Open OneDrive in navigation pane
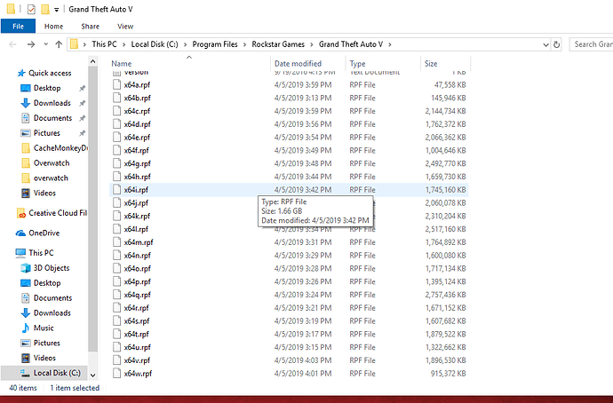 (44, 233)
